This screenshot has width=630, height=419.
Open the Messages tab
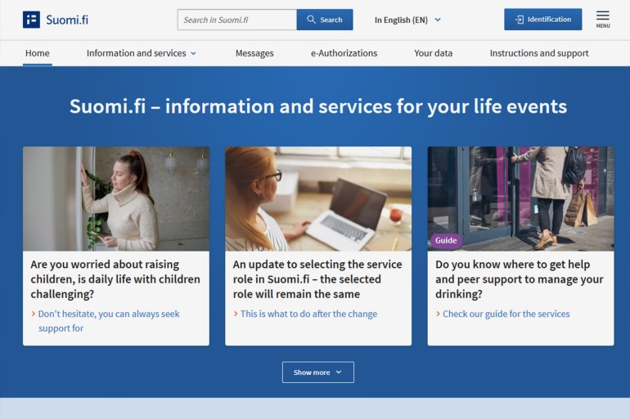(x=254, y=53)
